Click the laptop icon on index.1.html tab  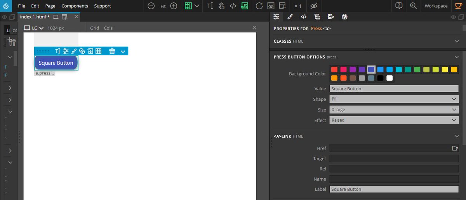pos(56,17)
